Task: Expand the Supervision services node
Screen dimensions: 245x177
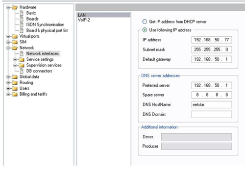Action: [x=15, y=65]
